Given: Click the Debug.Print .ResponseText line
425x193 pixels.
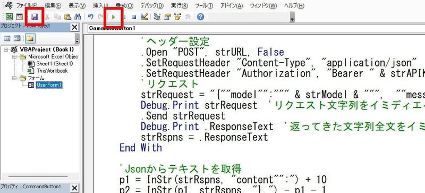Looking at the screenshot, I should (x=283, y=127).
